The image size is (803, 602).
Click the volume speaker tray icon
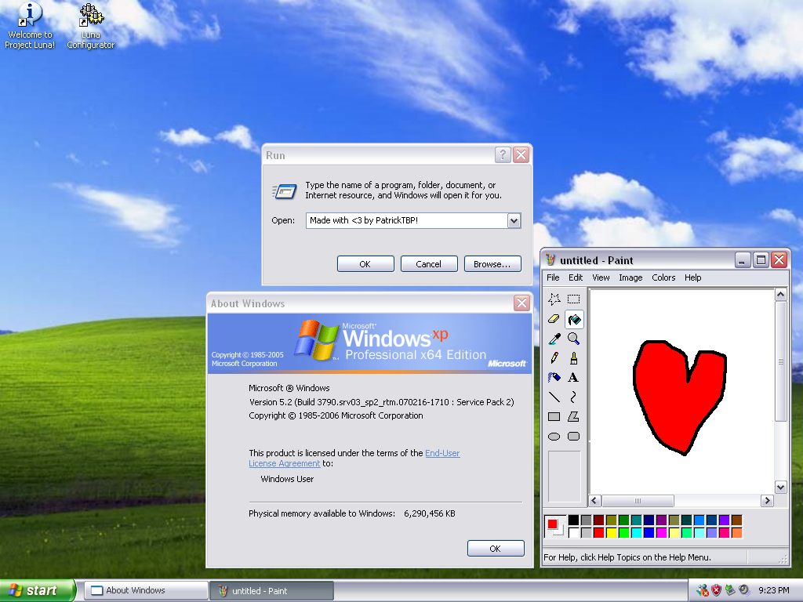(744, 590)
